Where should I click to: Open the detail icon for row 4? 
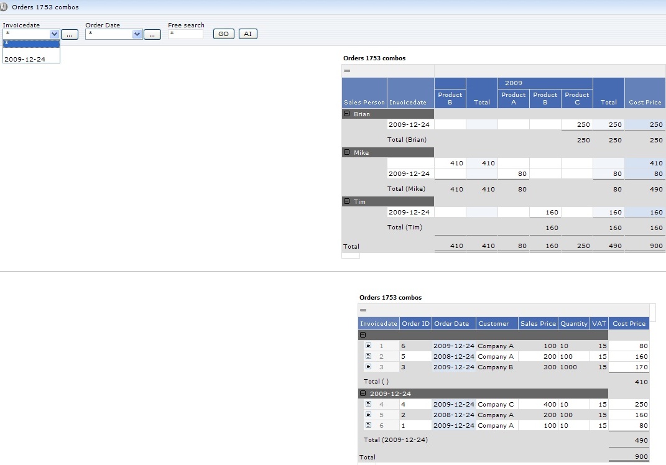point(368,404)
